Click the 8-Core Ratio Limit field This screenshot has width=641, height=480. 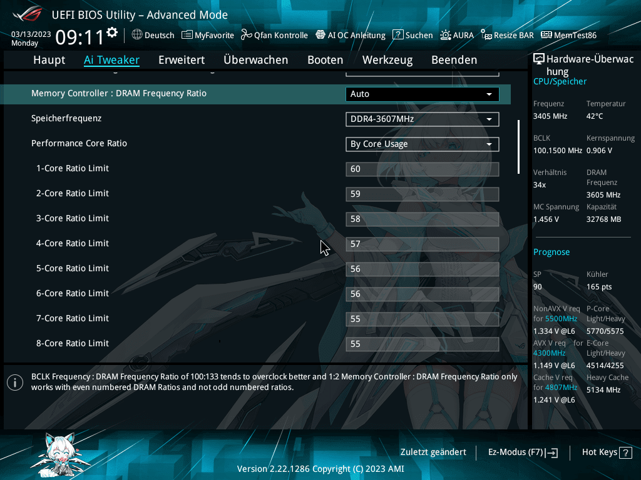[423, 344]
